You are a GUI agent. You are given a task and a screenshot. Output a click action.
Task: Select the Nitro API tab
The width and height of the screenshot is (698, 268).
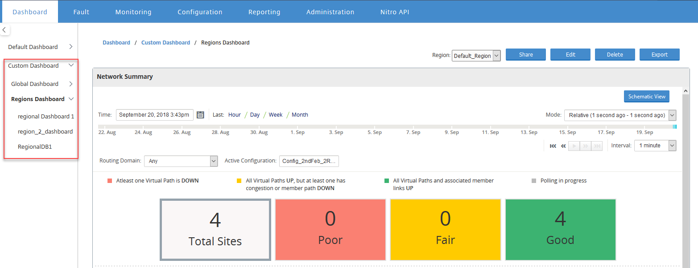pos(395,12)
